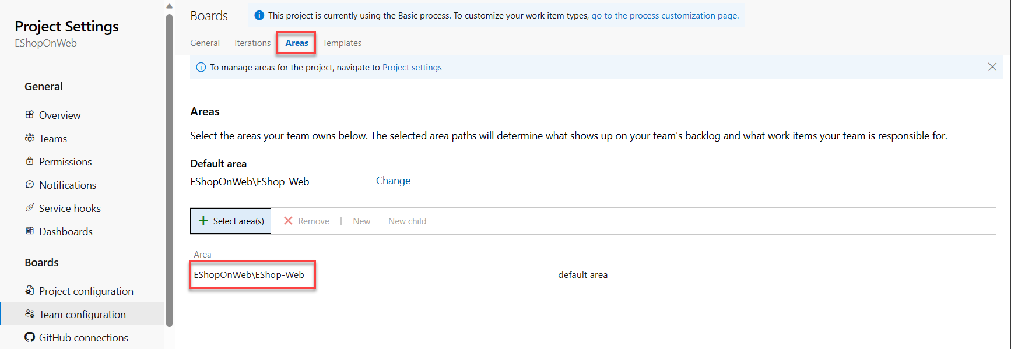Click Change next to default area

[393, 181]
